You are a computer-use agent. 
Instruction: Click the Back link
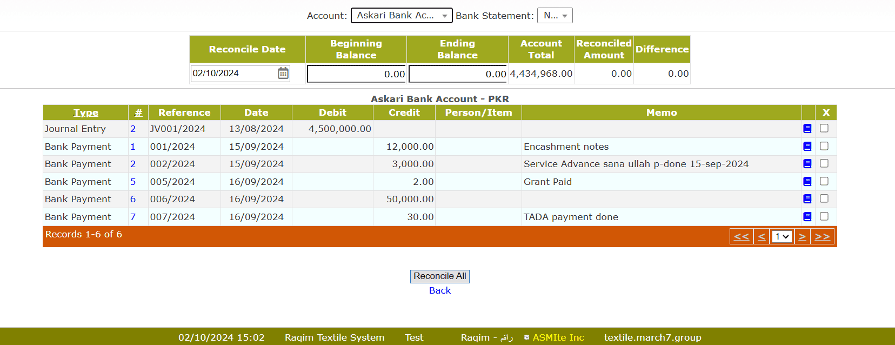439,290
